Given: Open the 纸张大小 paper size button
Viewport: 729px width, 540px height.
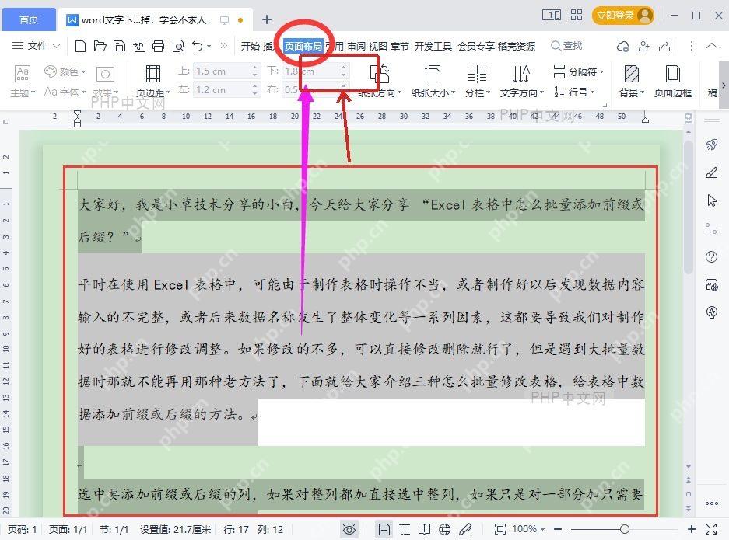Looking at the screenshot, I should (x=433, y=82).
